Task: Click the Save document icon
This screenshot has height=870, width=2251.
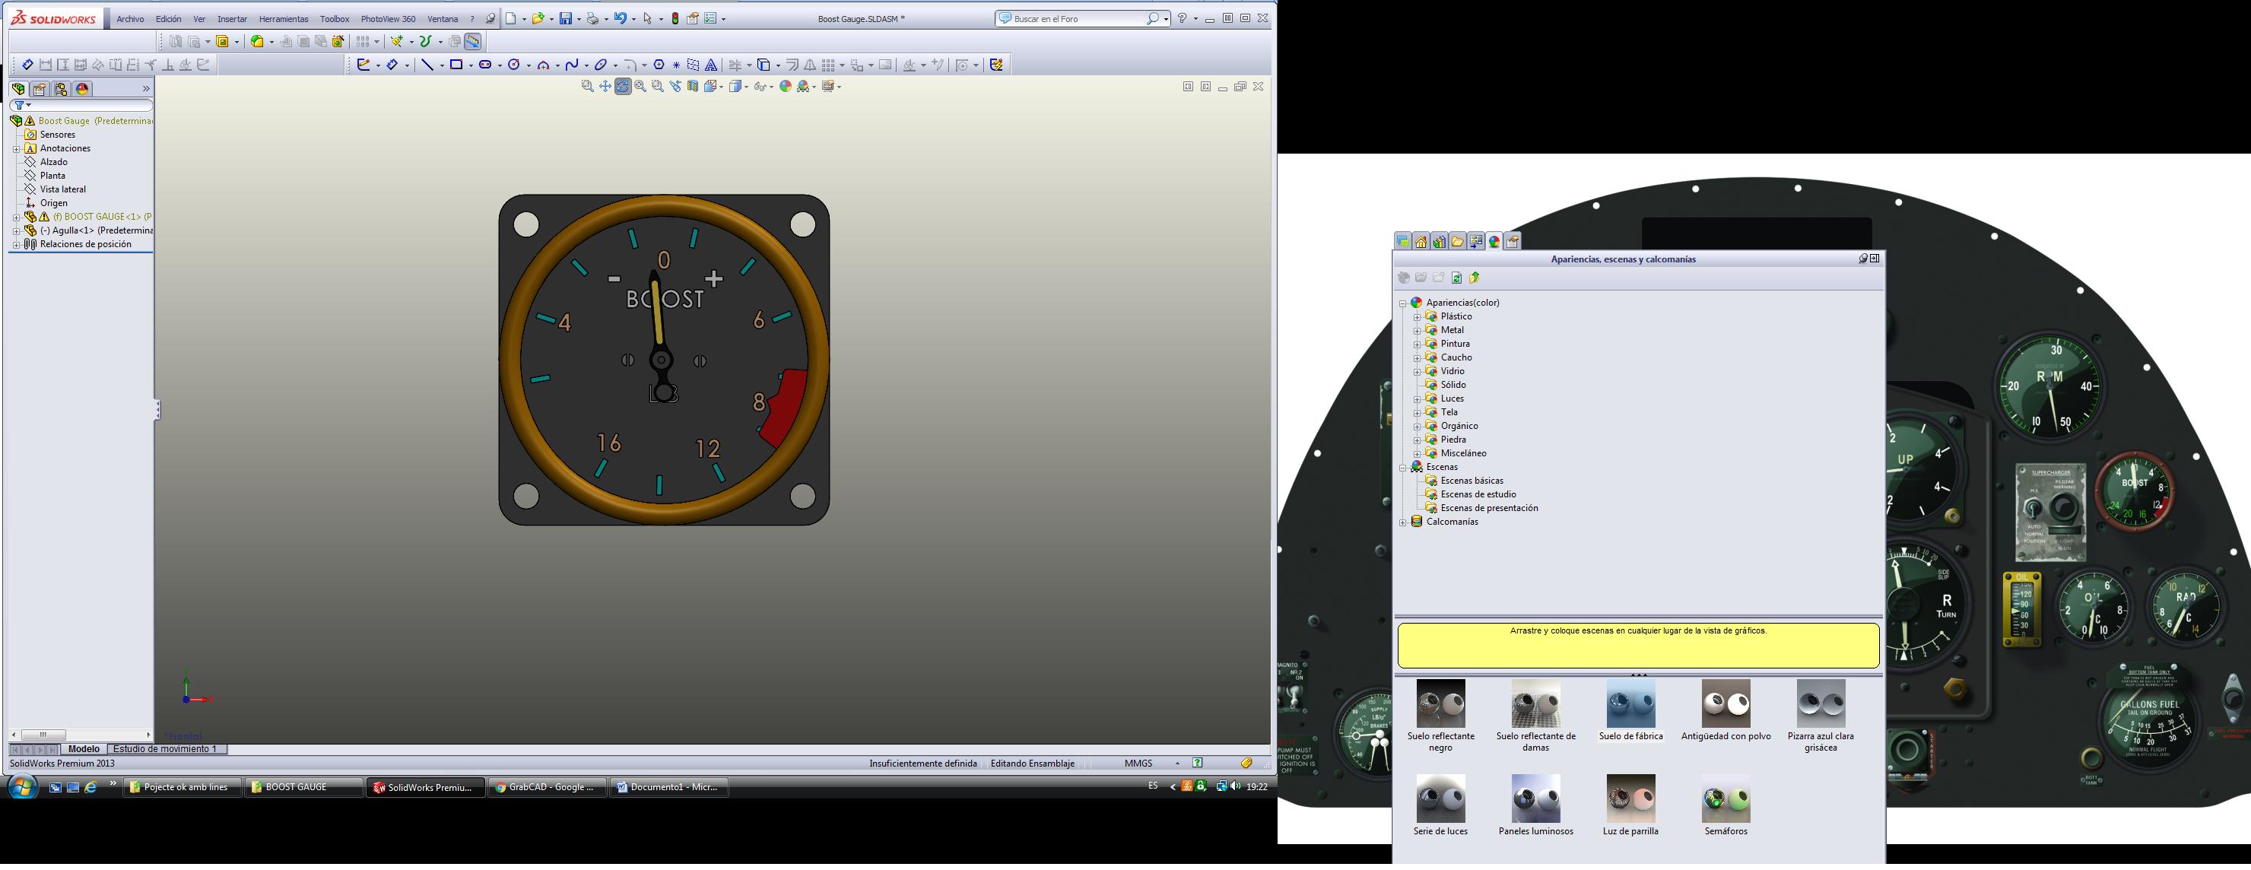Action: tap(567, 18)
